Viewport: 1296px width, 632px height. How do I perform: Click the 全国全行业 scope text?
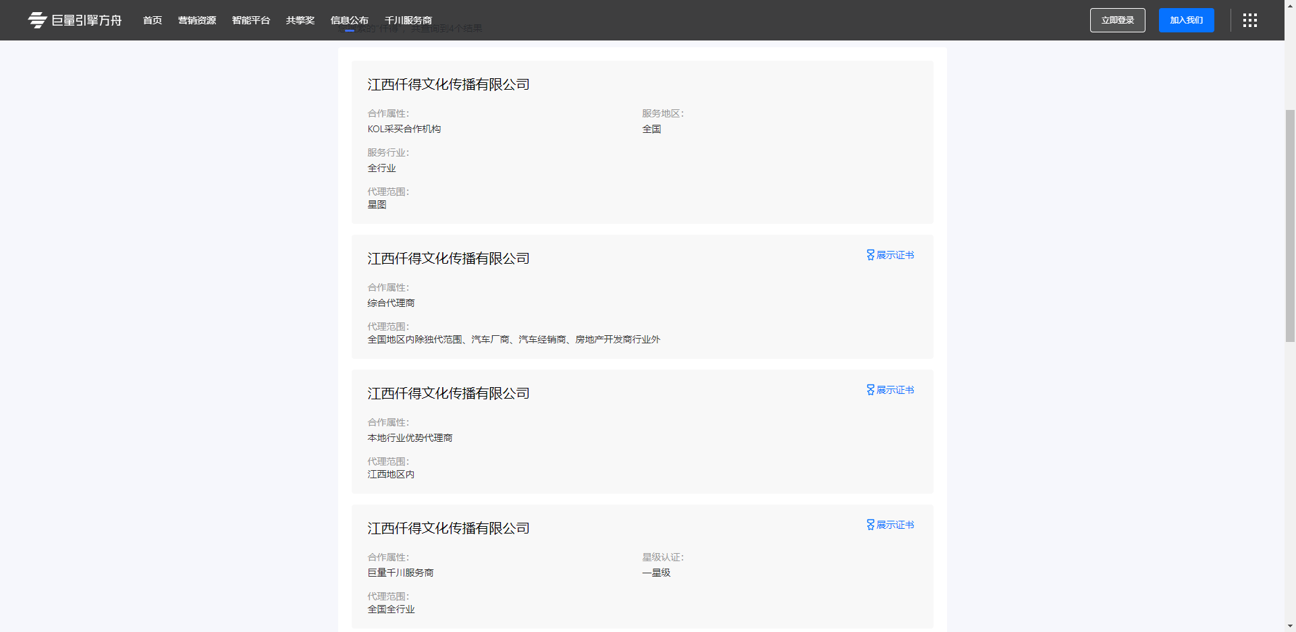391,609
